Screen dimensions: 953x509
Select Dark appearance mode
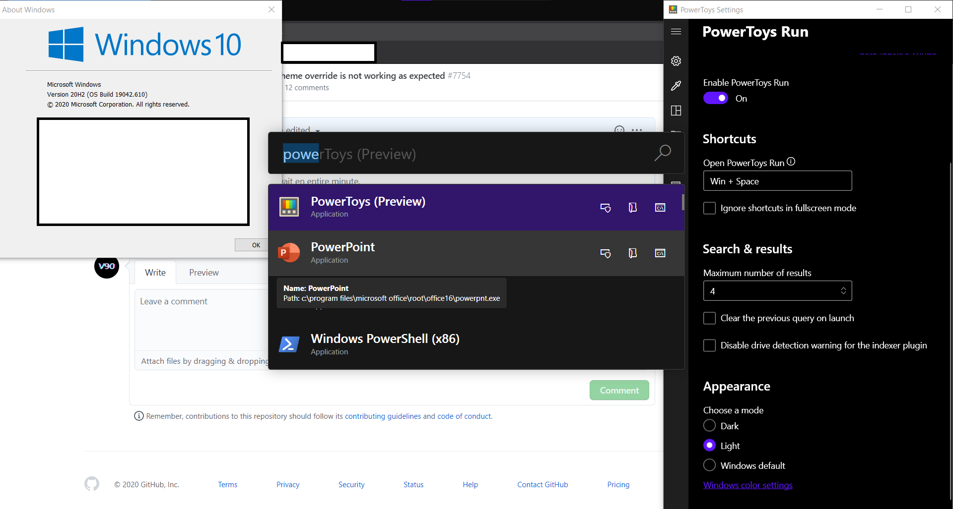pyautogui.click(x=709, y=425)
